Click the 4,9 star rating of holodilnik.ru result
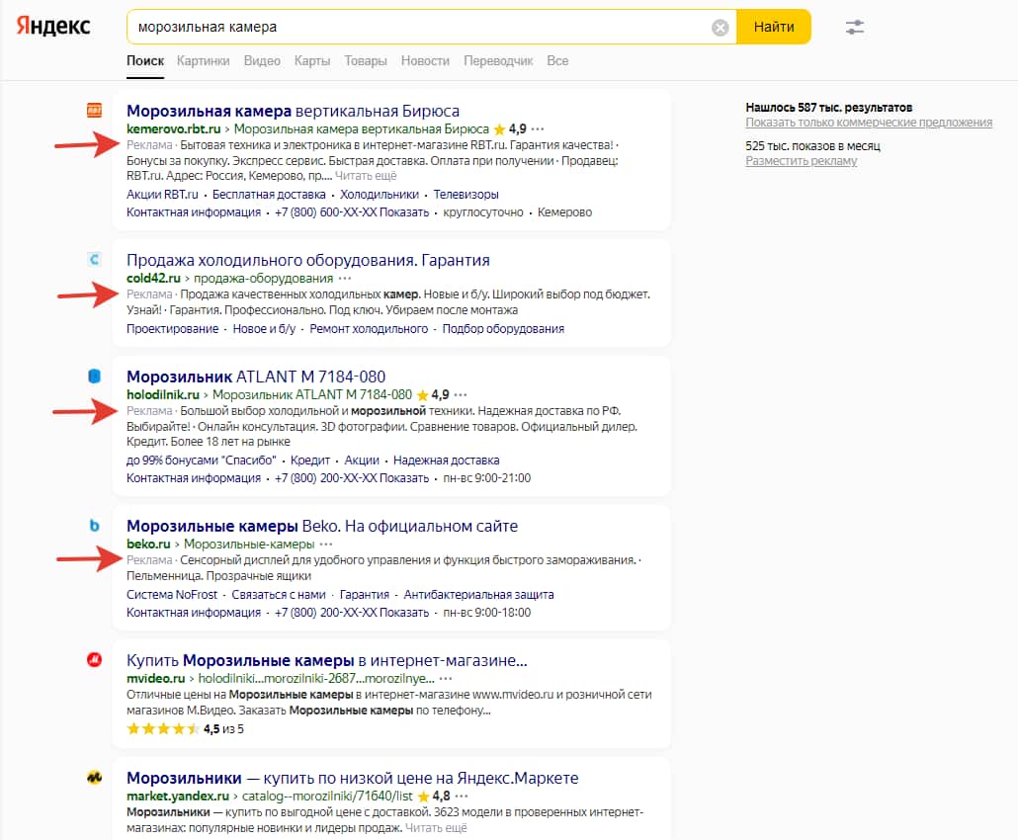1018x840 pixels. click(433, 394)
